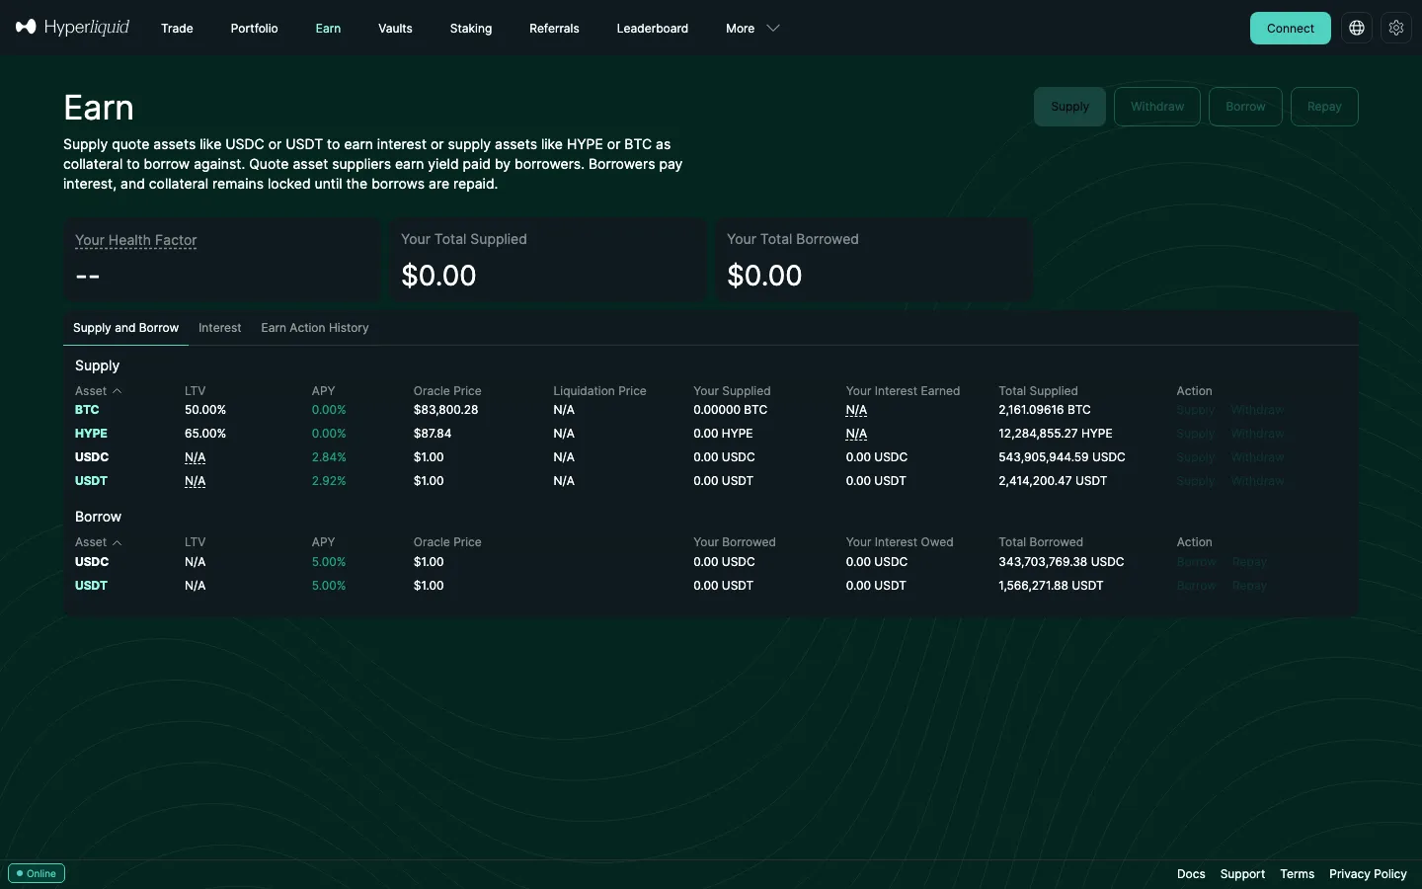
Task: Go to the Trade page
Action: 177,29
